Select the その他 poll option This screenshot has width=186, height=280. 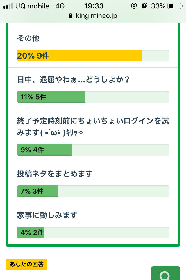click(28, 38)
